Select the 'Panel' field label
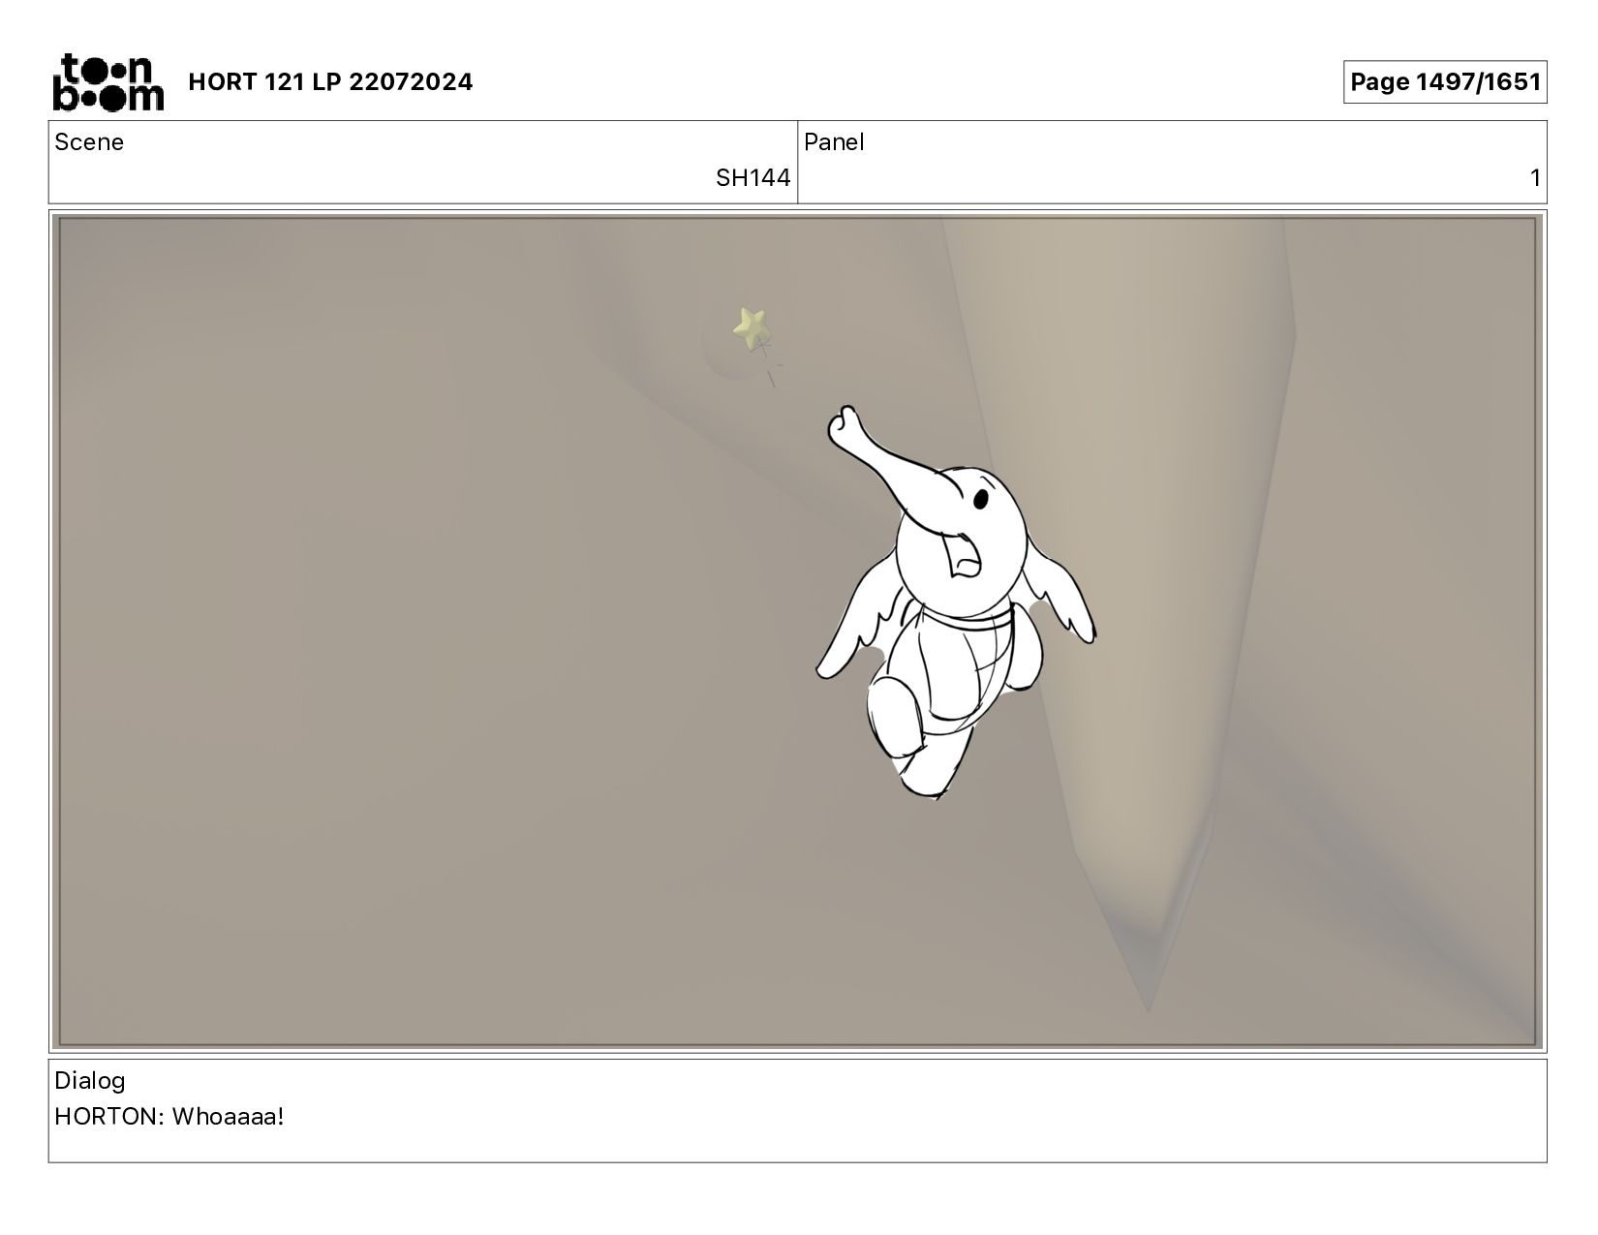1598x1235 pixels. click(x=833, y=142)
